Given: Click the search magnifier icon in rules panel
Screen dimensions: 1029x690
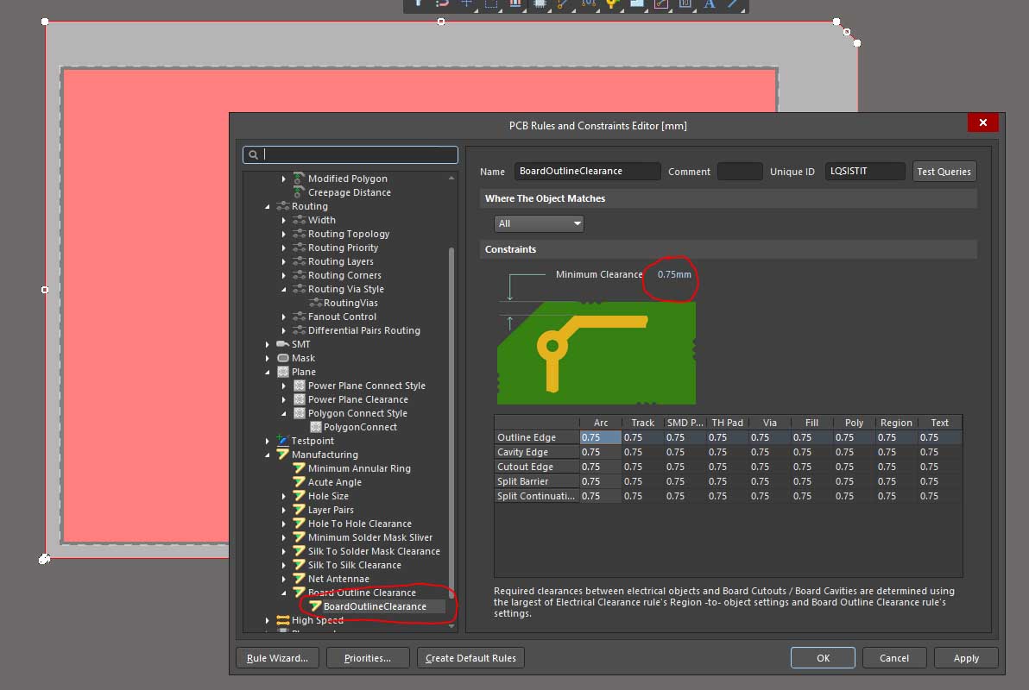Looking at the screenshot, I should 253,155.
